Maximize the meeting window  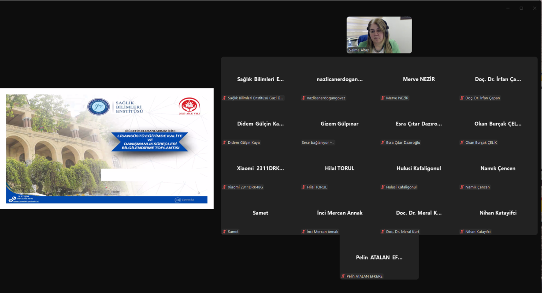pyautogui.click(x=521, y=8)
